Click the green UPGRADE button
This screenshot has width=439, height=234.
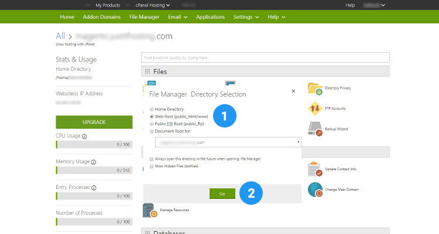[x=94, y=122]
